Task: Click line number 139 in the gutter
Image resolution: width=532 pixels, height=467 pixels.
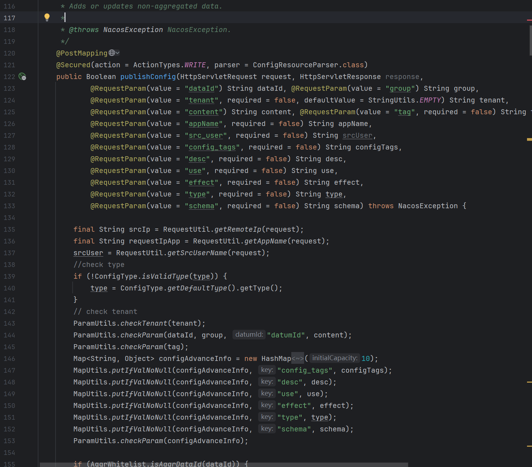Action: [9, 277]
